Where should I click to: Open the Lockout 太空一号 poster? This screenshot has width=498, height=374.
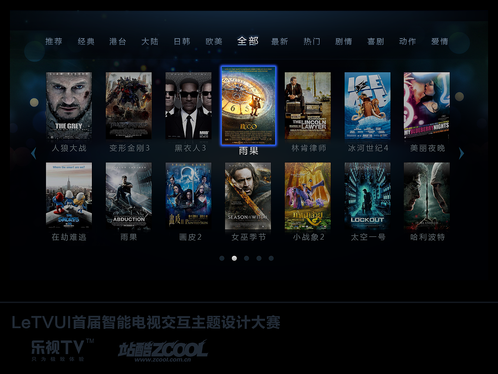(368, 196)
